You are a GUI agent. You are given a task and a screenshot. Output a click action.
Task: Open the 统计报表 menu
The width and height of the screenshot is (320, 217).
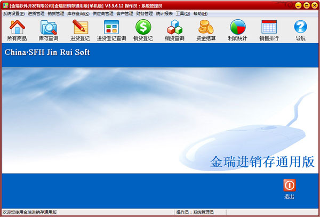(x=164, y=14)
